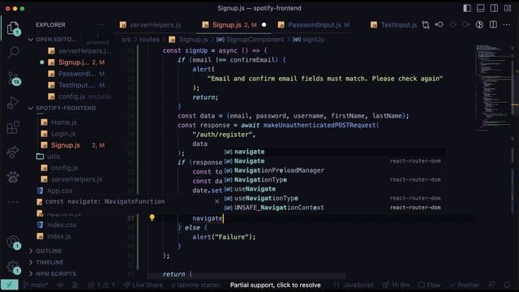Click Prettier in the status bar
The width and height of the screenshot is (519, 292).
click(465, 285)
